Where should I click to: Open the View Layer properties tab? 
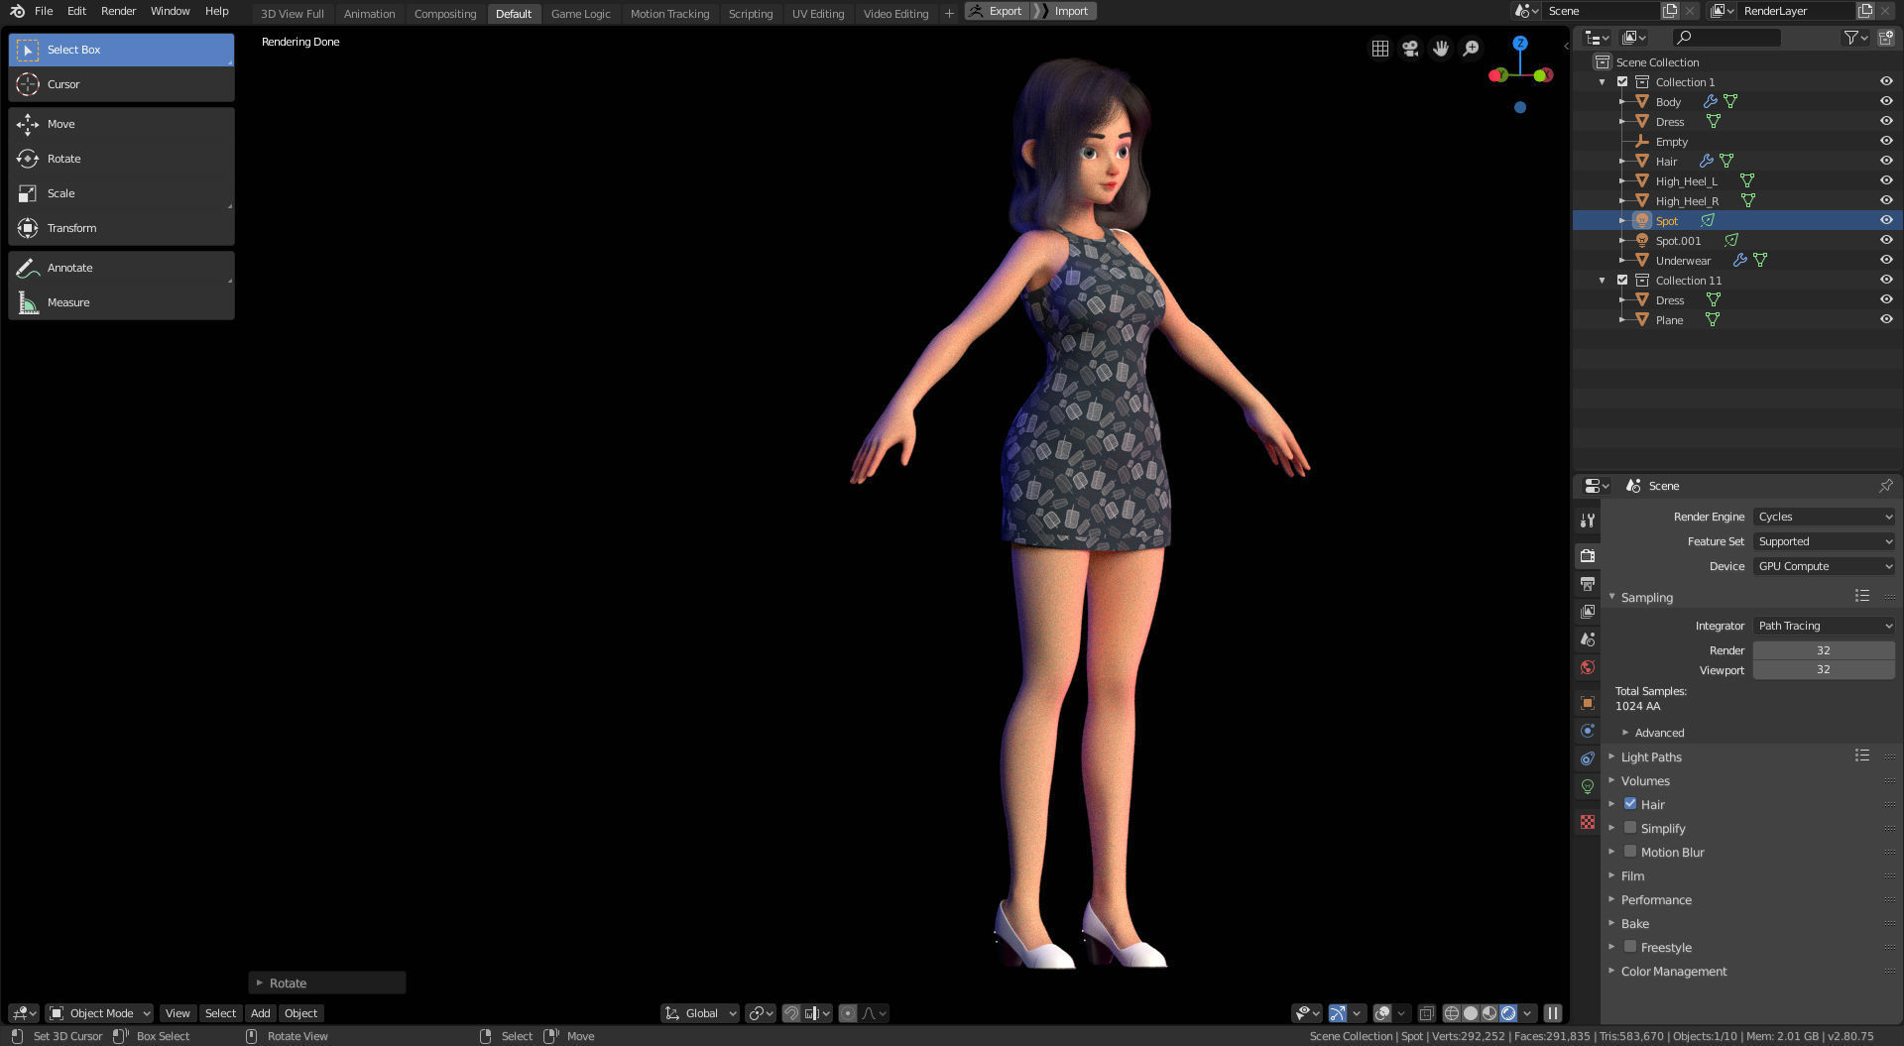[x=1588, y=612]
